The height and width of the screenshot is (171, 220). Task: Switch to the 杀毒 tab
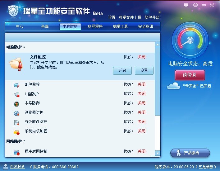(45, 26)
